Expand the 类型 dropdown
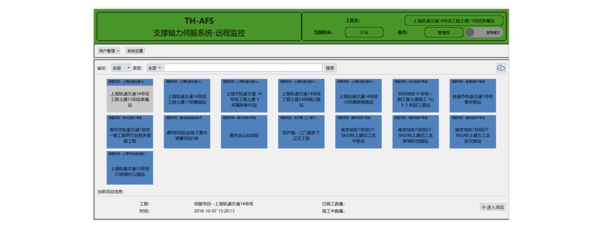Image resolution: width=603 pixels, height=230 pixels. (x=155, y=68)
